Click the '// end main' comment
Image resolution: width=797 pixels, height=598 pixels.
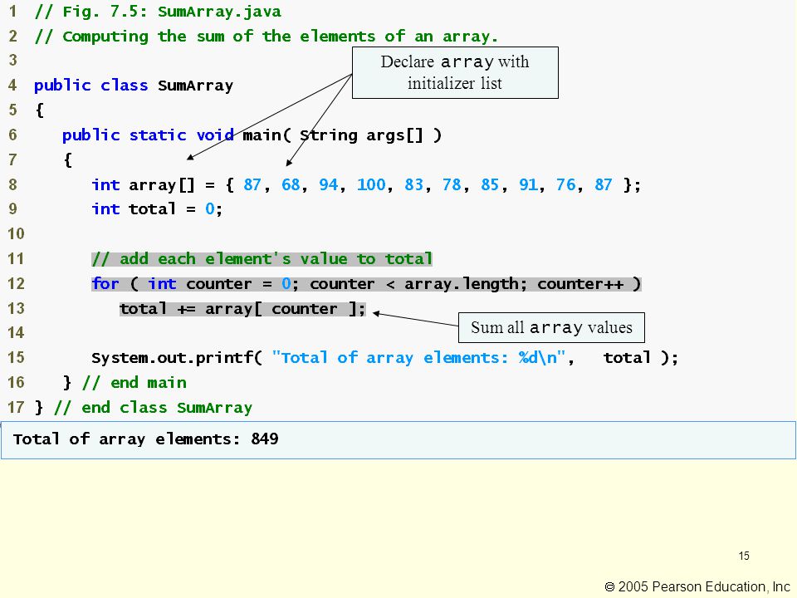[134, 383]
